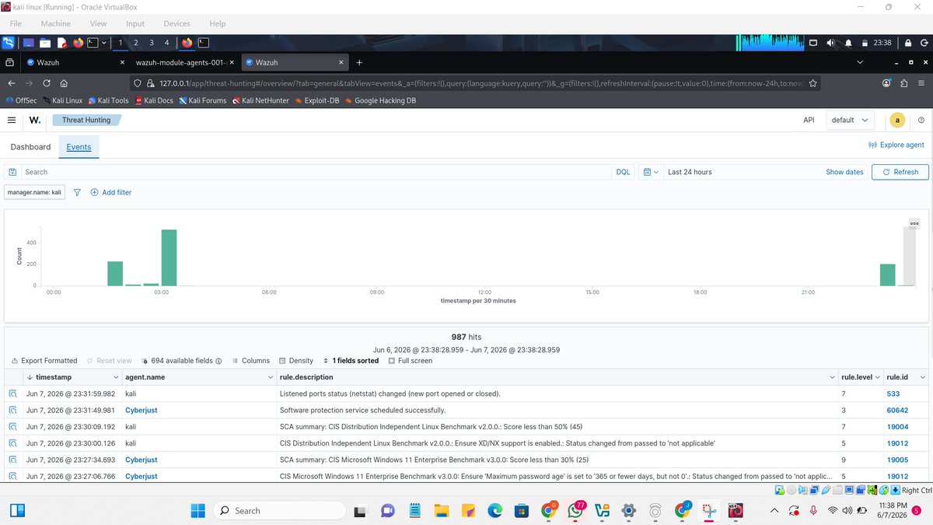
Task: Open the API default dropdown
Action: (x=849, y=120)
